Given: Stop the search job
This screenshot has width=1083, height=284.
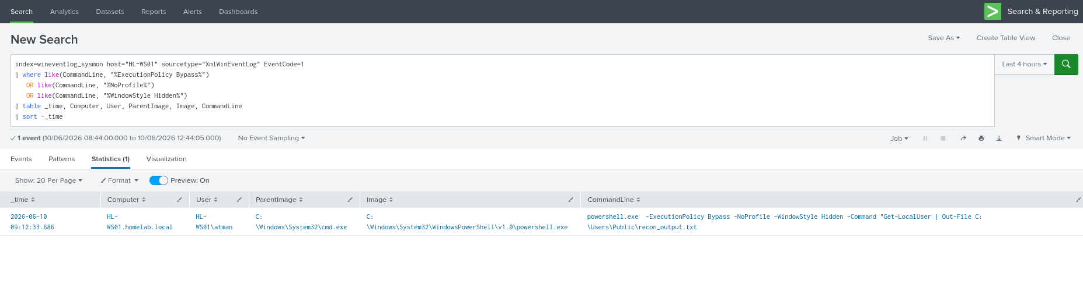Looking at the screenshot, I should pyautogui.click(x=943, y=139).
